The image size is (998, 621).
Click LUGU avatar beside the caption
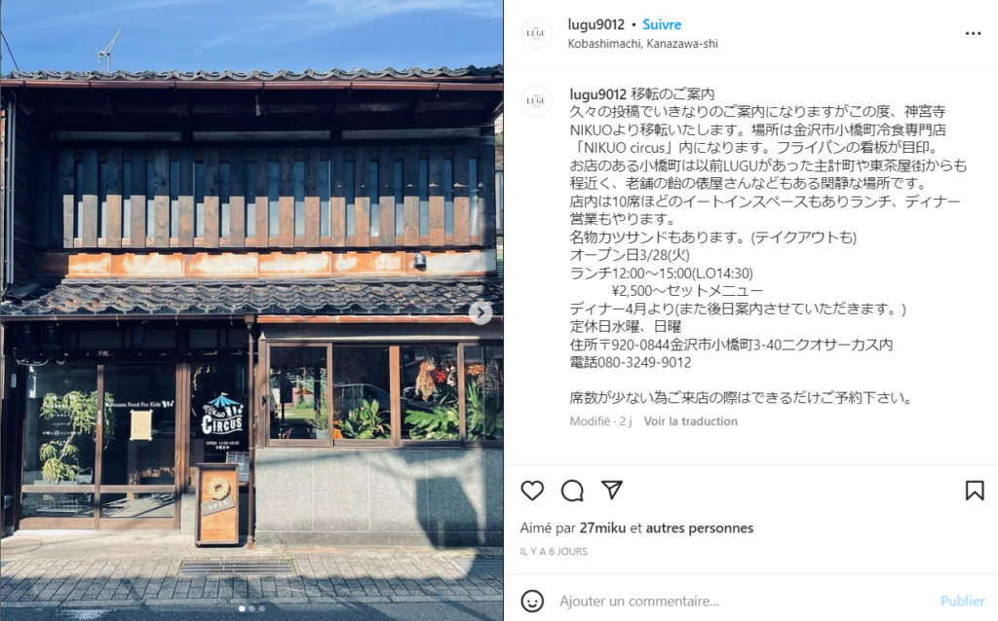tap(537, 101)
